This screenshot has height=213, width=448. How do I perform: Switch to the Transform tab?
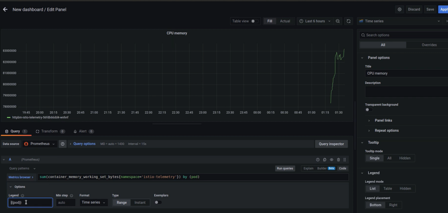[x=50, y=131]
